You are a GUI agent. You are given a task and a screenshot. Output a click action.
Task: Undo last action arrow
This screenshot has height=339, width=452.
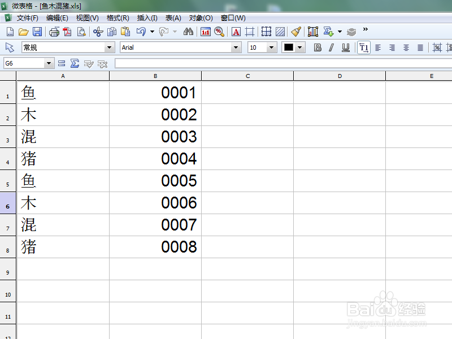pyautogui.click(x=141, y=32)
